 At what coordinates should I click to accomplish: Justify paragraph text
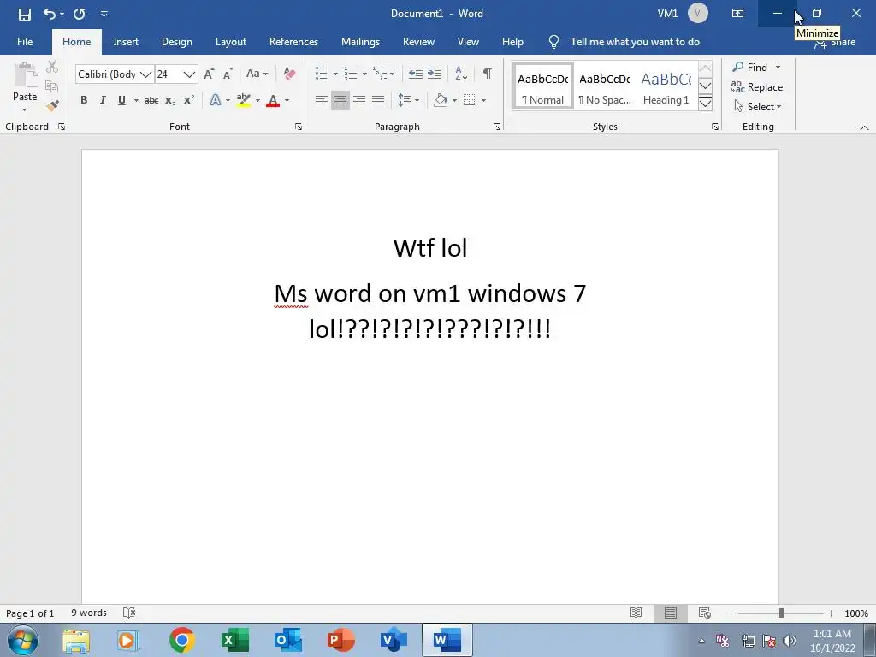[x=378, y=101]
